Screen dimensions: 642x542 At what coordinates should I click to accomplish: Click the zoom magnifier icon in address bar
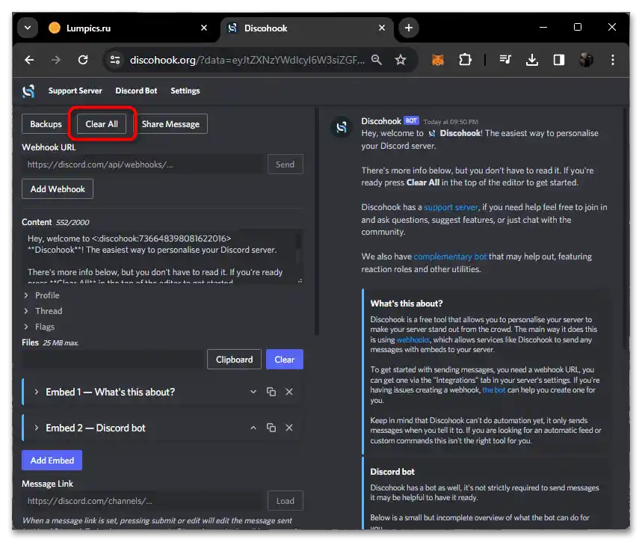[376, 61]
